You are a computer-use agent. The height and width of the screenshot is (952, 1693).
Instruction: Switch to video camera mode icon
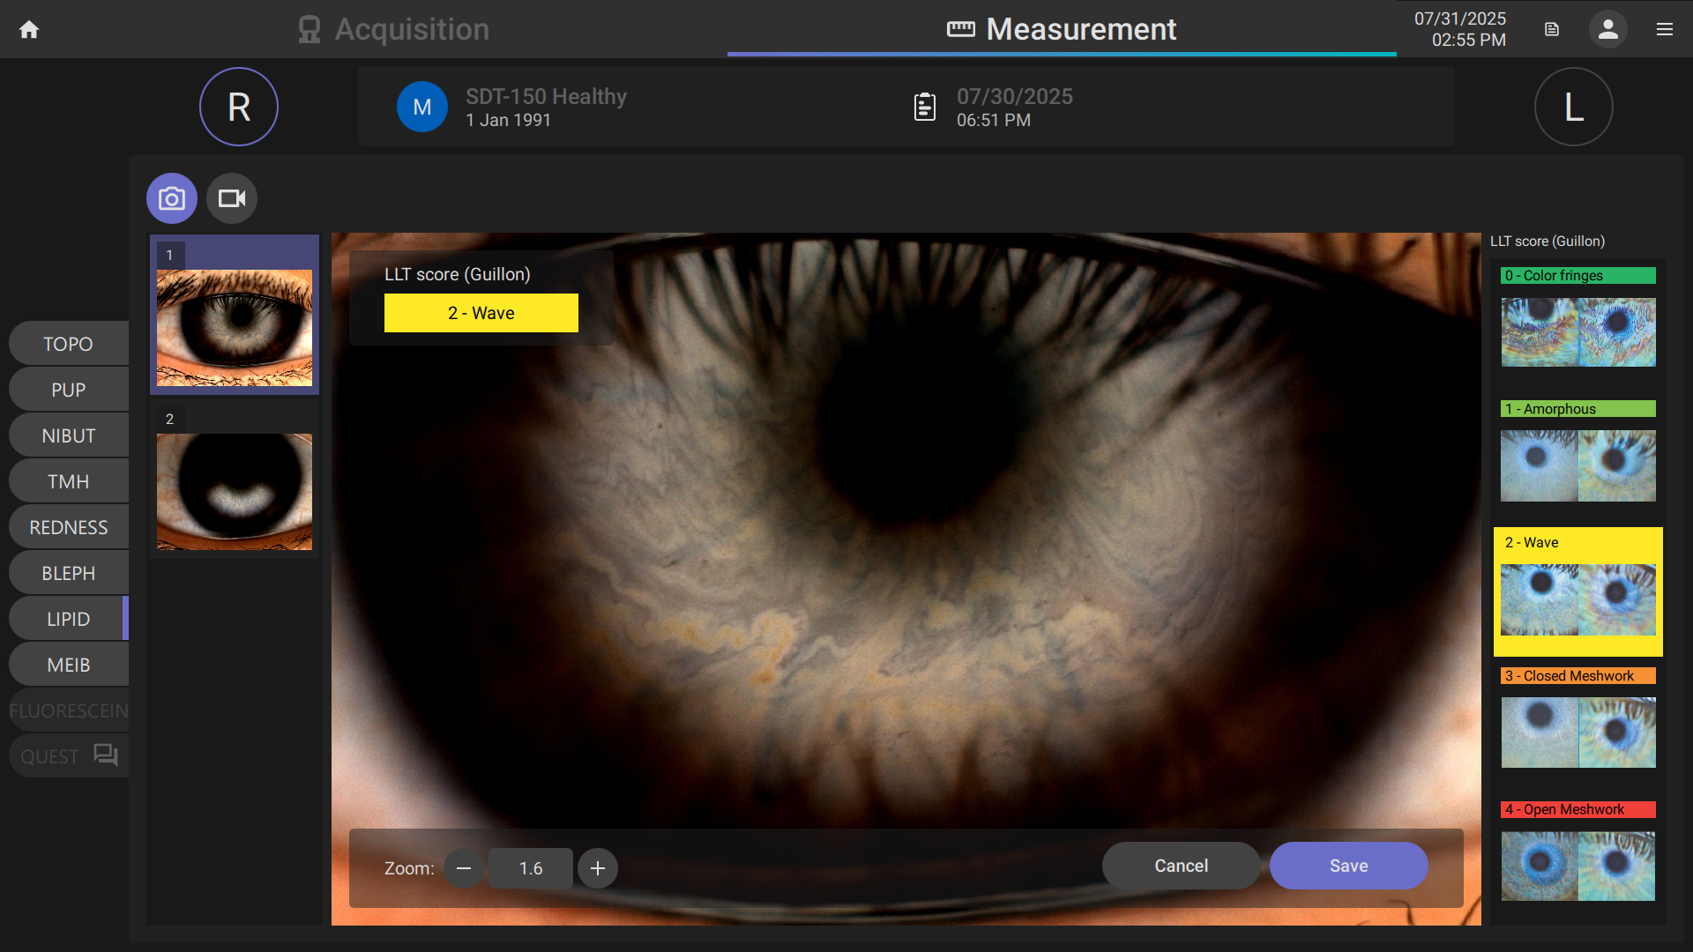(x=232, y=198)
